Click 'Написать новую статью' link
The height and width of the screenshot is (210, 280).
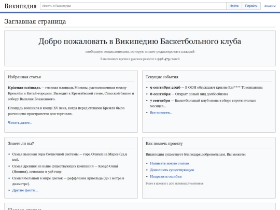pos(169,163)
